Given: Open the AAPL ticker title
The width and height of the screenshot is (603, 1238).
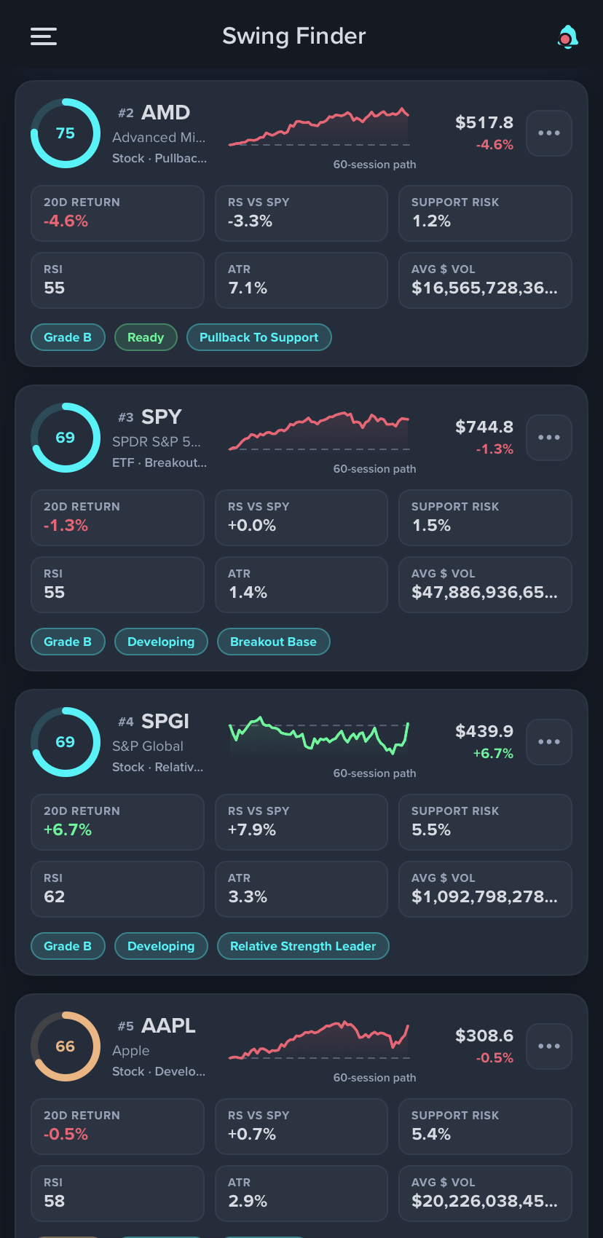Looking at the screenshot, I should coord(168,1025).
